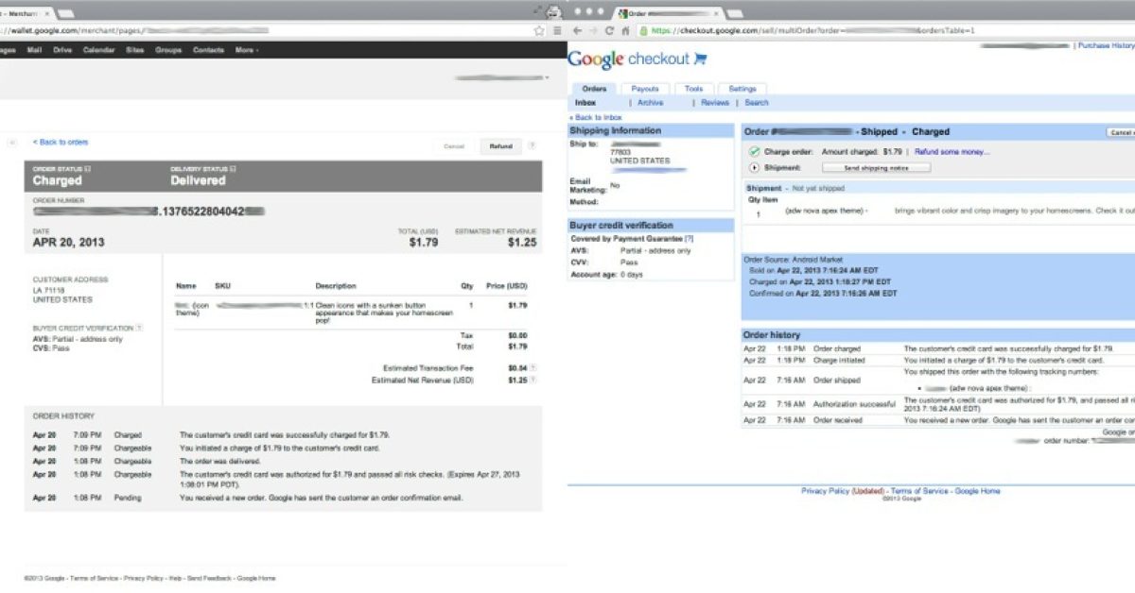Switch to the Orders tab in Checkout
1135x593 pixels.
[x=594, y=89]
